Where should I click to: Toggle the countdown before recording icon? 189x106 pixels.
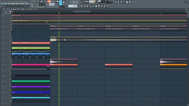click(45, 1)
